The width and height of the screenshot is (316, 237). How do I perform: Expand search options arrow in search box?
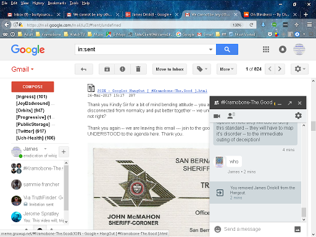click(x=210, y=49)
